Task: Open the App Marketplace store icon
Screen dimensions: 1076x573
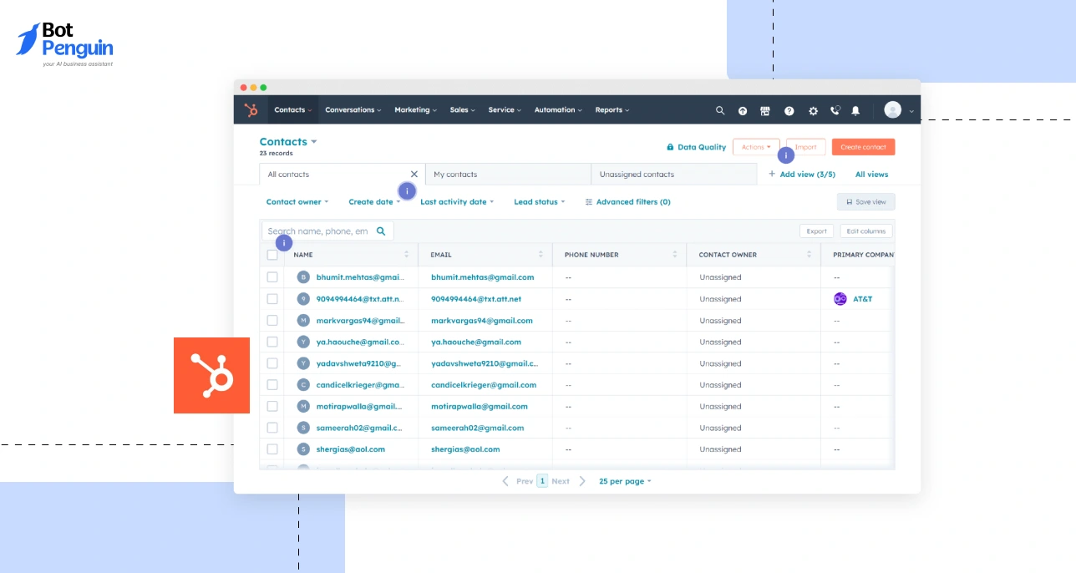Action: 764,109
